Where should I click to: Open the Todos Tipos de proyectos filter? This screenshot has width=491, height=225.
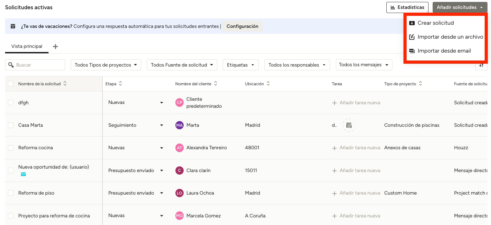106,65
